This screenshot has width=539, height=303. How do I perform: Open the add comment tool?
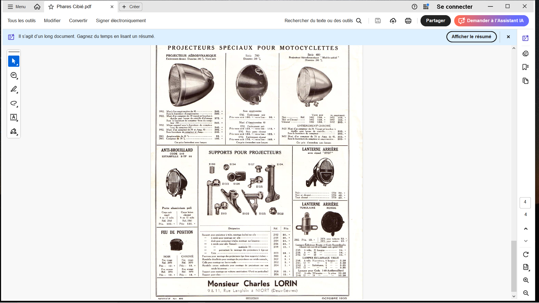click(13, 75)
